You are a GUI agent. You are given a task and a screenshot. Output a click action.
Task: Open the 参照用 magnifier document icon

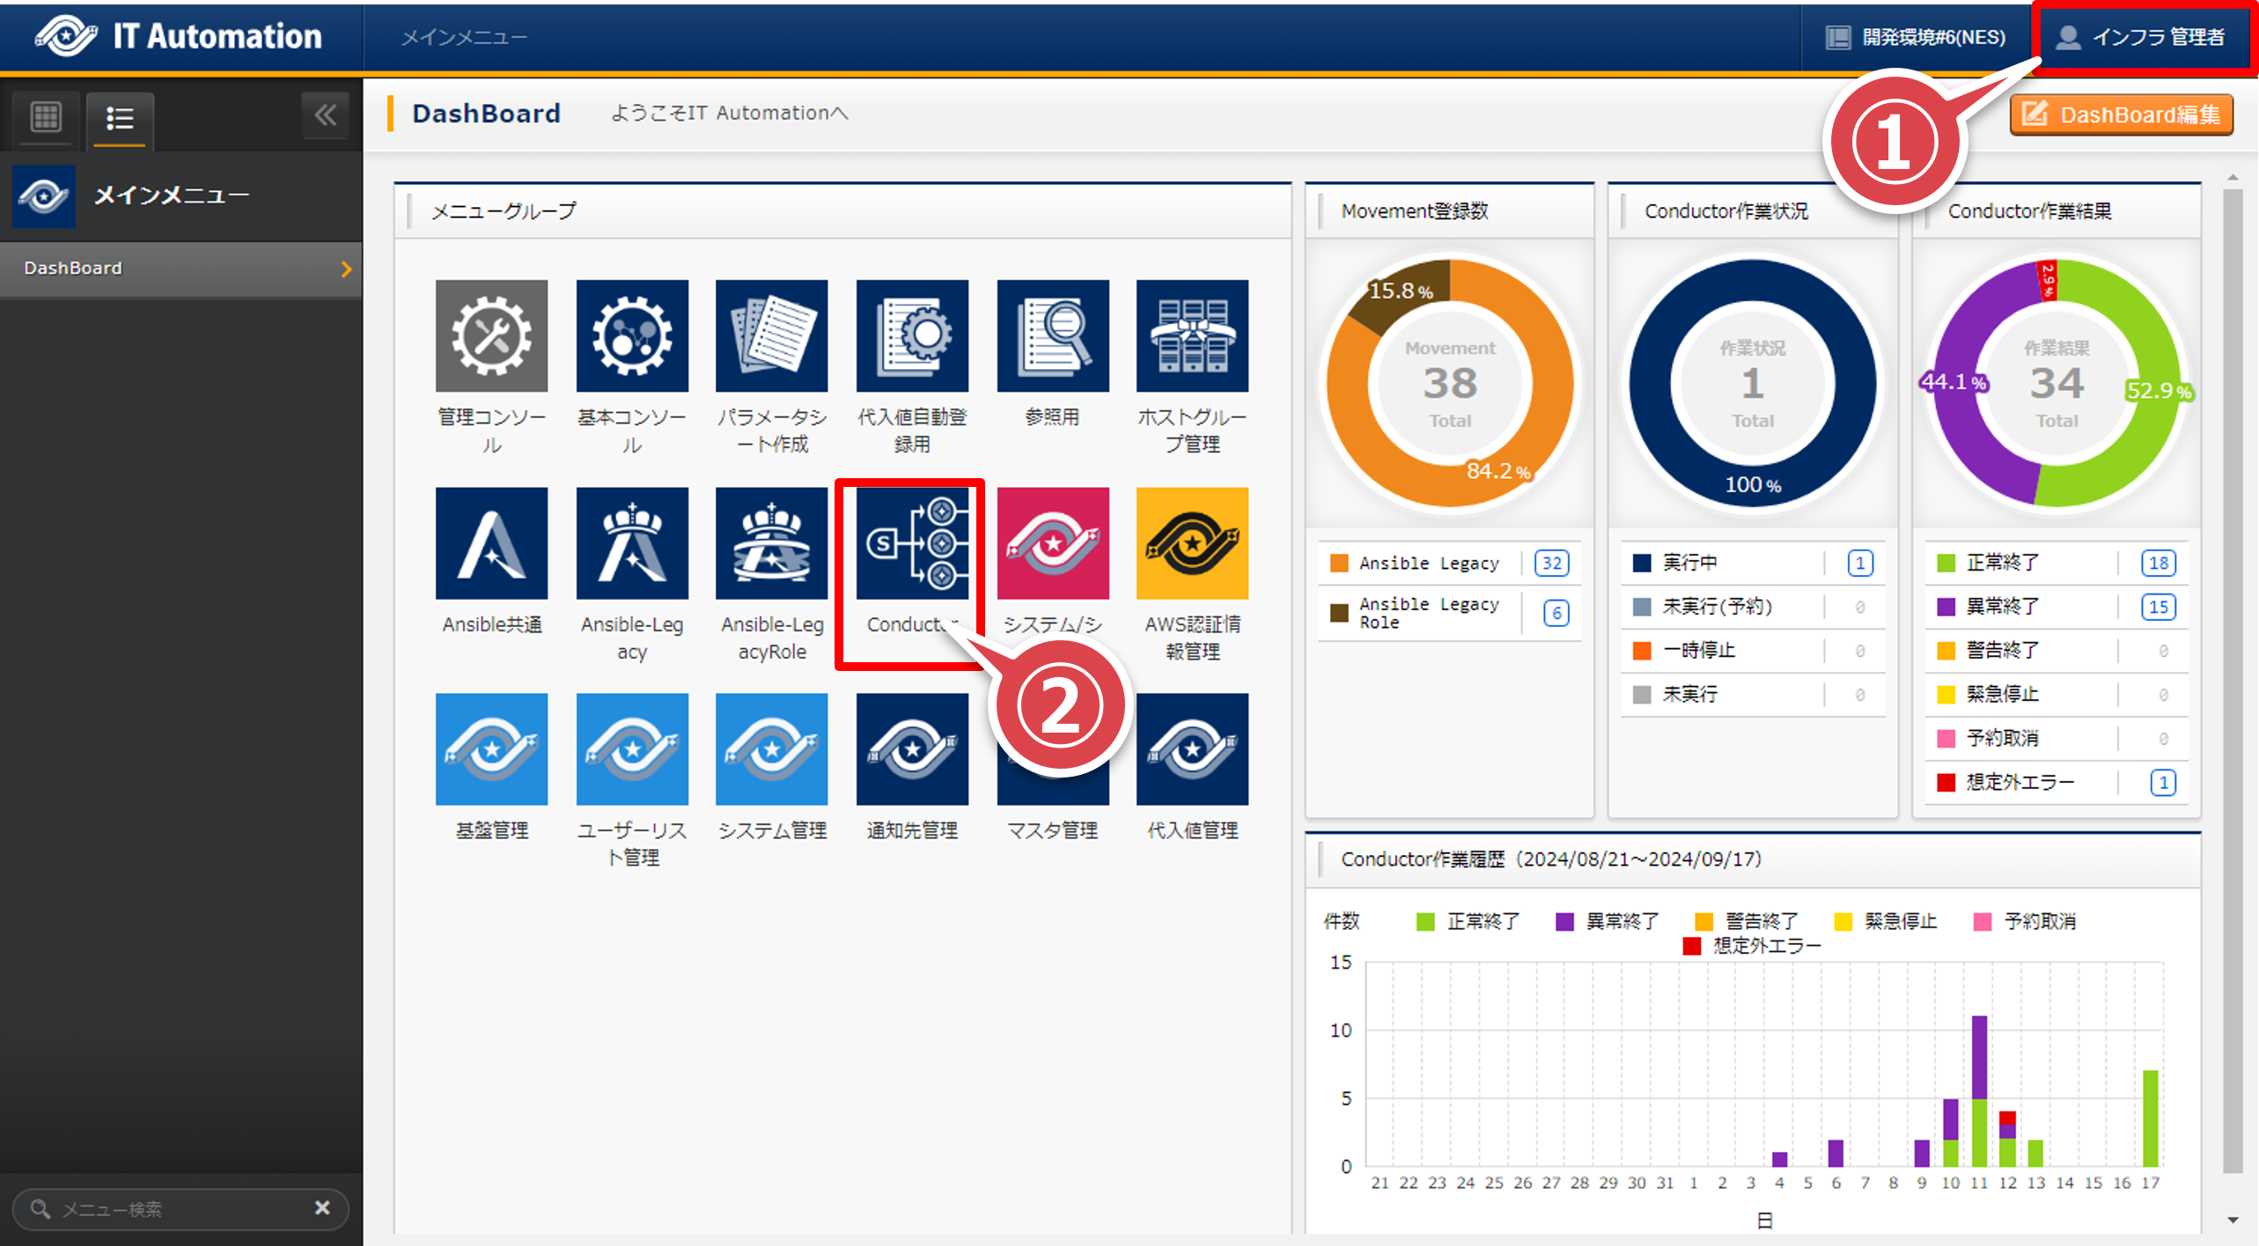[1052, 336]
